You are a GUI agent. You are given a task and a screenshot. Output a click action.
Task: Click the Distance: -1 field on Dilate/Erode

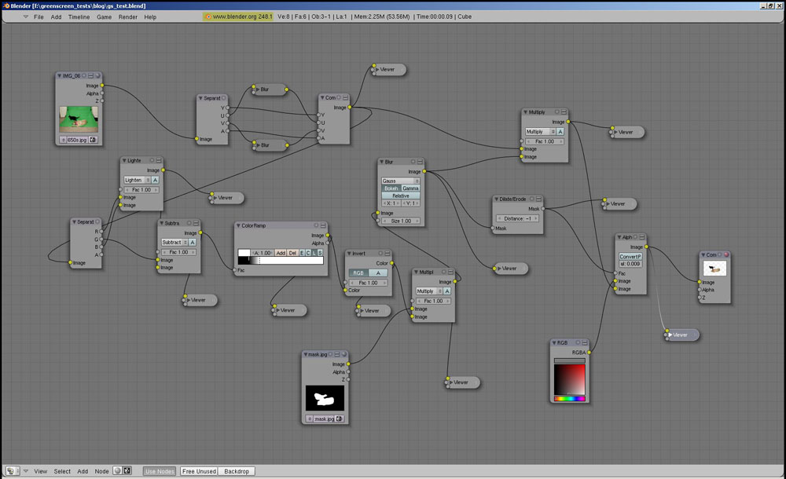click(x=517, y=218)
